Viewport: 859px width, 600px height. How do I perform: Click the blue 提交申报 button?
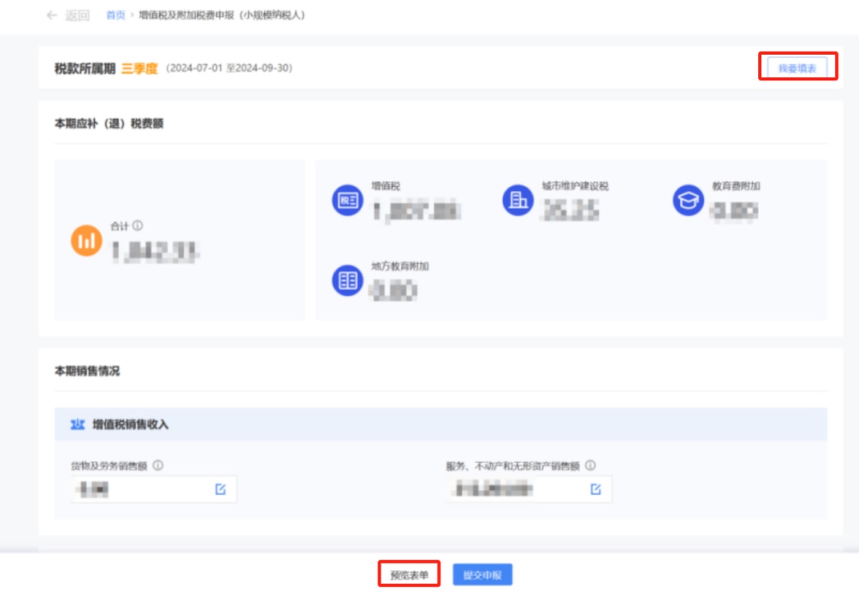[x=483, y=575]
